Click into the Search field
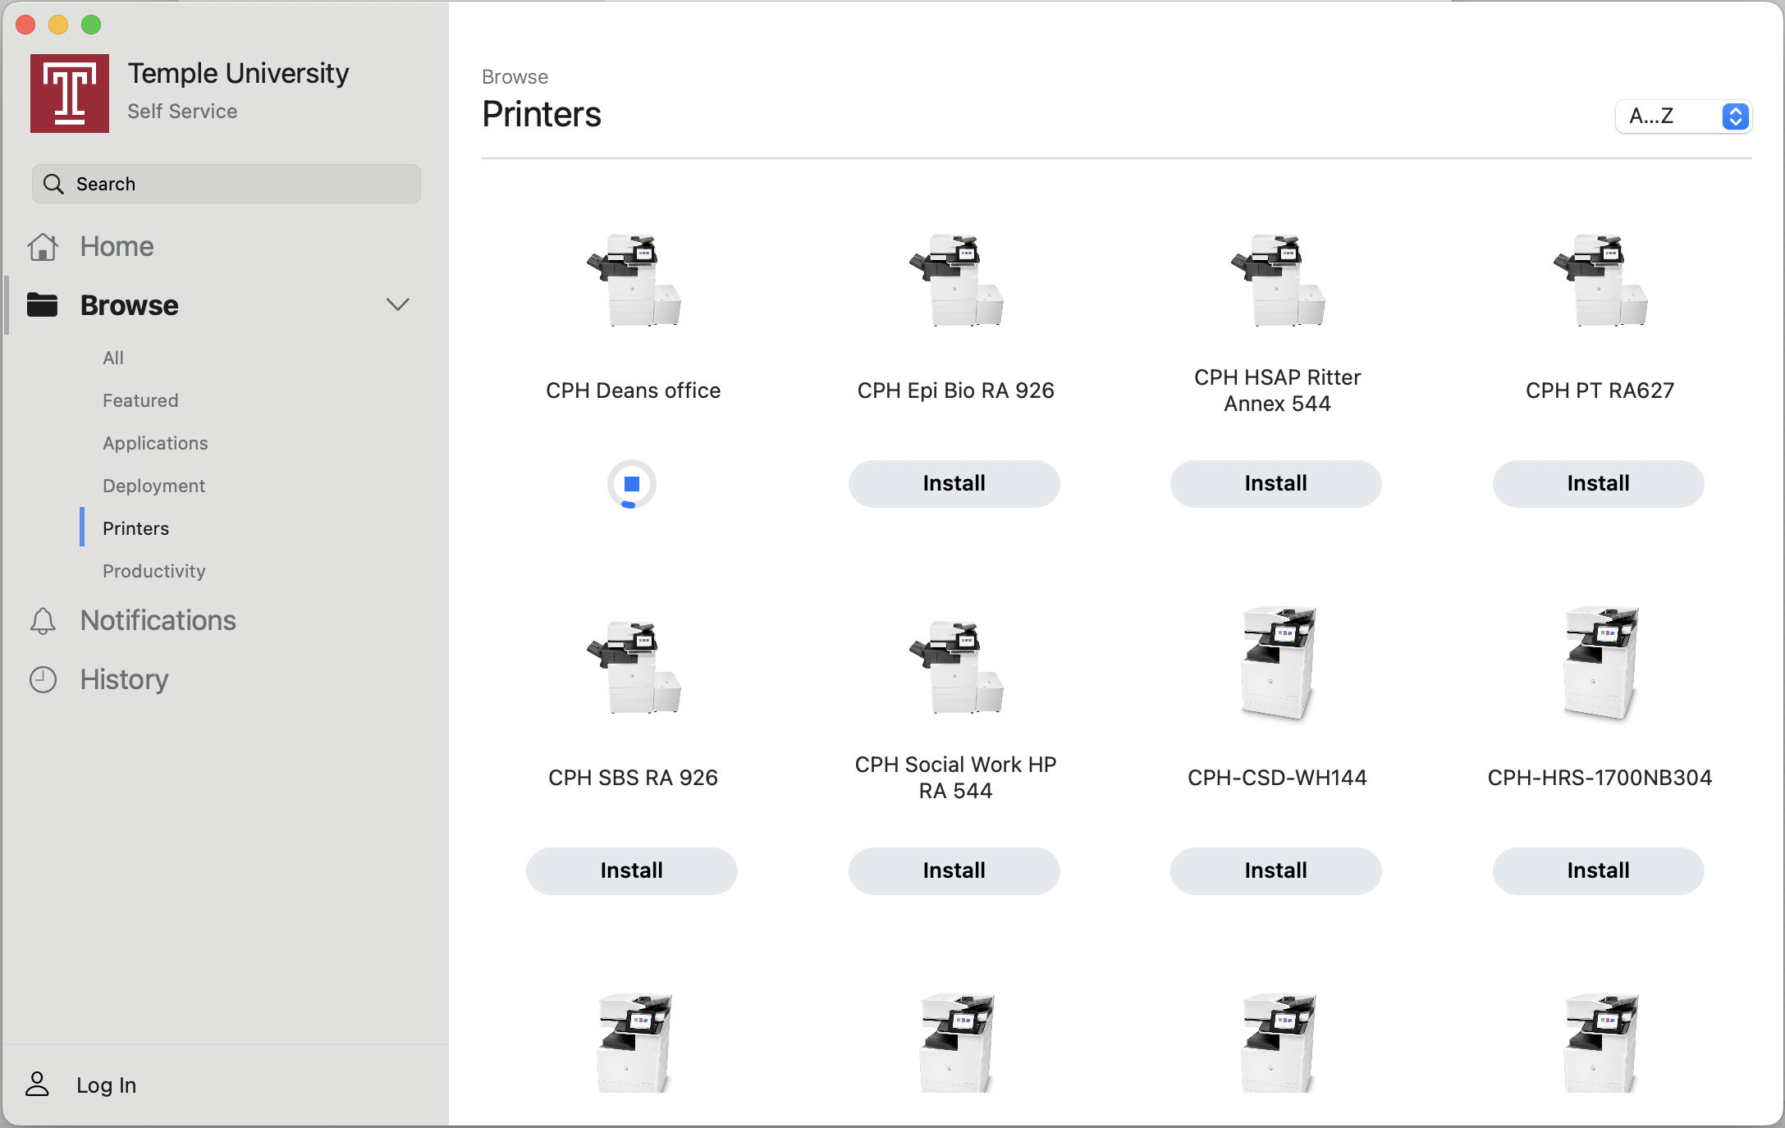The width and height of the screenshot is (1785, 1128). 226,184
